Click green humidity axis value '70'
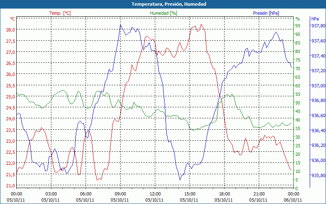Image resolution: width=326 pixels, height=204 pixels. tap(298, 69)
